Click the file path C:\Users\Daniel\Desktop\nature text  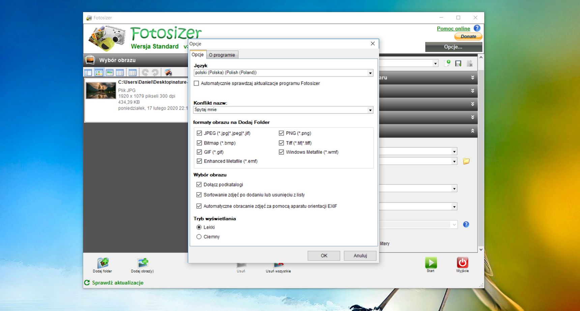point(153,82)
